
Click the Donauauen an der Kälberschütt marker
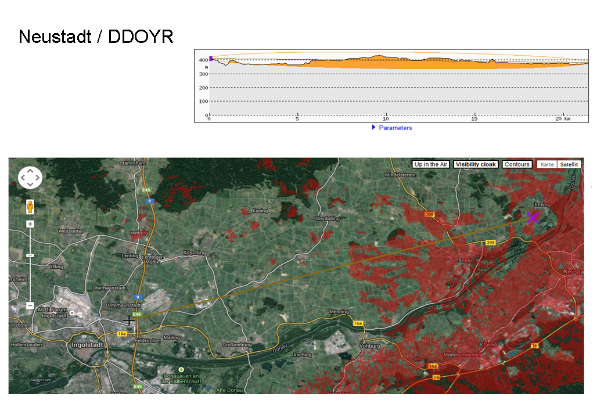tap(181, 370)
